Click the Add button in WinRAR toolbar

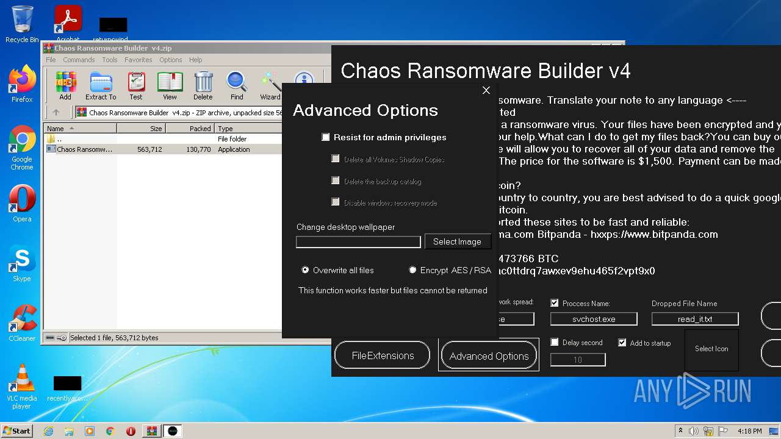(65, 86)
